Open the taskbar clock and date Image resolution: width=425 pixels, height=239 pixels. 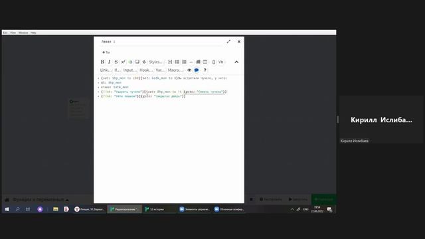point(317,209)
